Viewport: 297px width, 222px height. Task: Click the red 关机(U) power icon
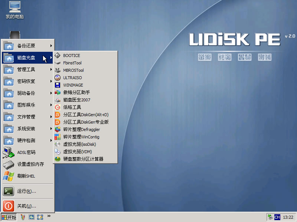pos(9,206)
